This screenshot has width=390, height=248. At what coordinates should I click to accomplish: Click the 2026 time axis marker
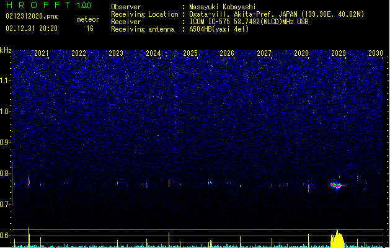click(x=227, y=53)
